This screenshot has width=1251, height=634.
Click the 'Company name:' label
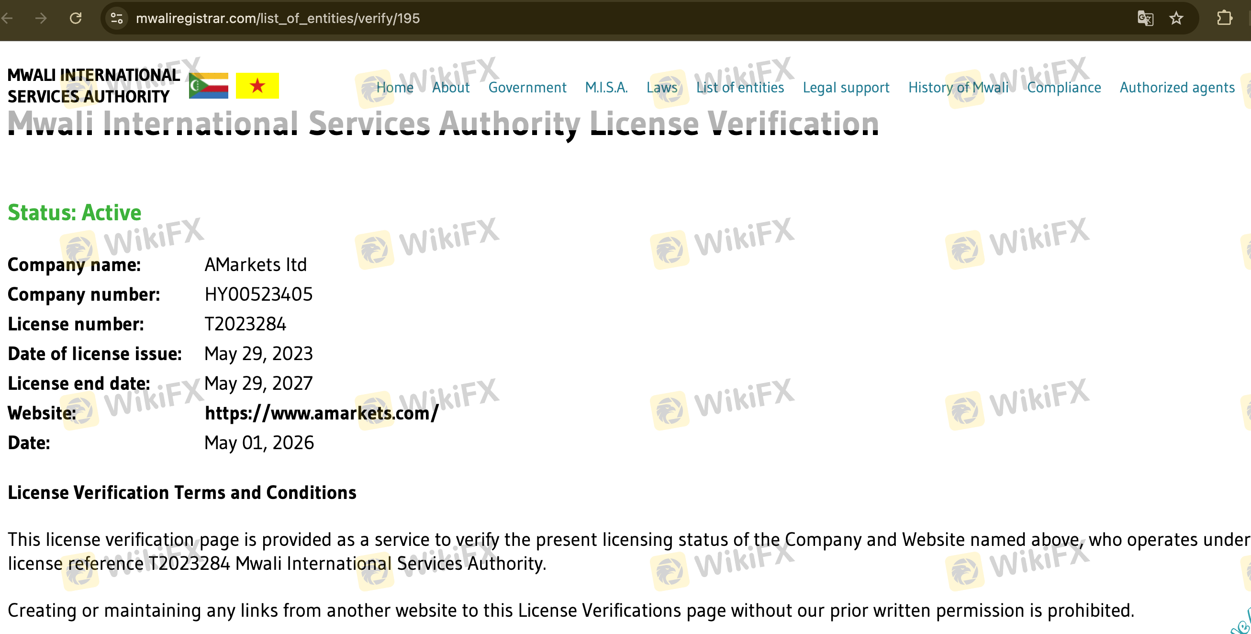[74, 265]
